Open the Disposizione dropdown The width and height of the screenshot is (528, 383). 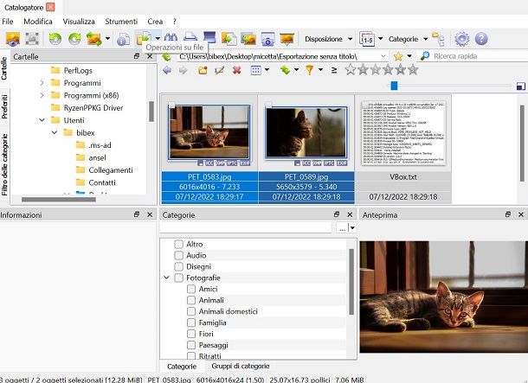point(328,39)
